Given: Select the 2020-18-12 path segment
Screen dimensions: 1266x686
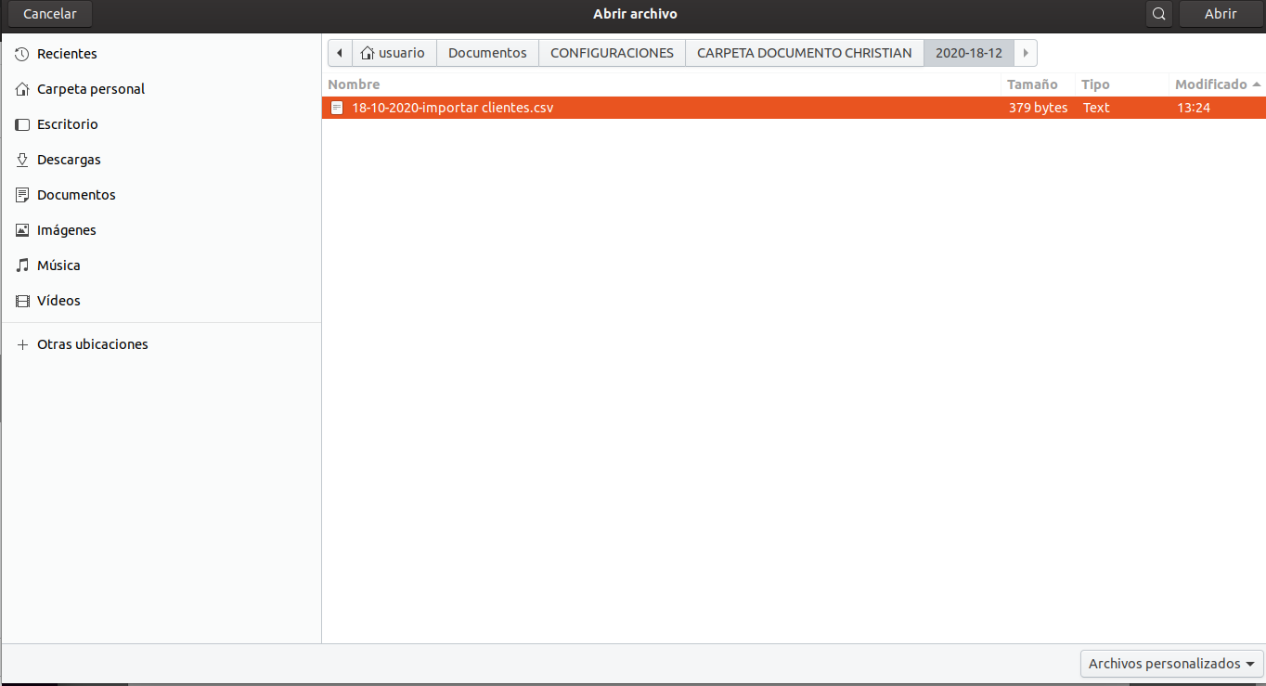Looking at the screenshot, I should [x=969, y=53].
